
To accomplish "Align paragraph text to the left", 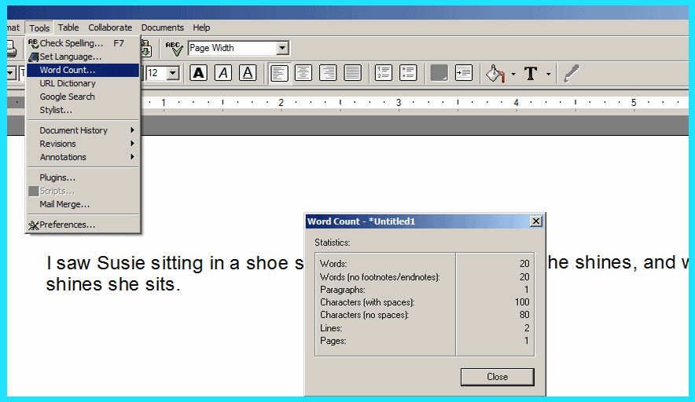I will (279, 73).
